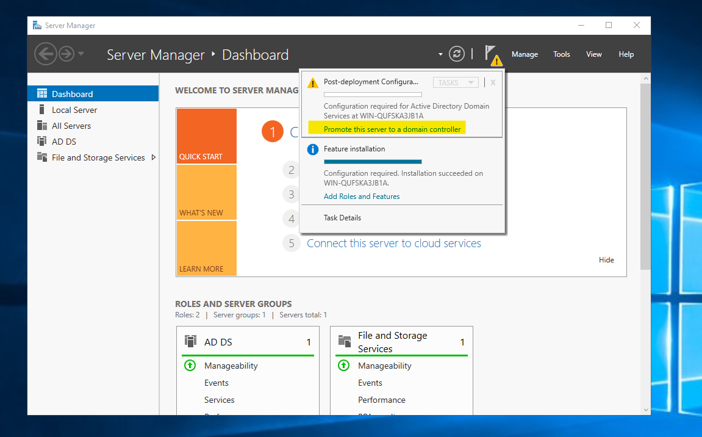Image resolution: width=702 pixels, height=437 pixels.
Task: Open File and Storage Services Manageability
Action: 385,366
